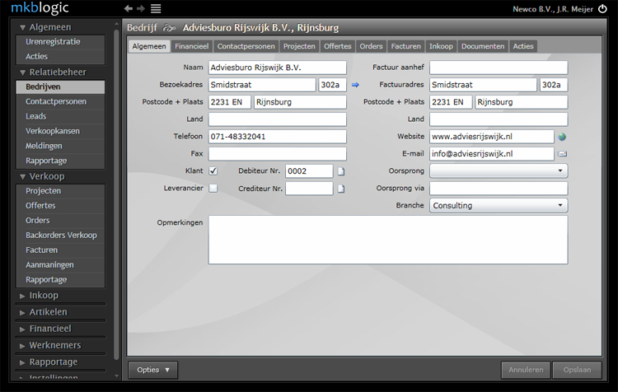Copy visiting address to invoice address arrow
The height and width of the screenshot is (392, 618).
(355, 85)
